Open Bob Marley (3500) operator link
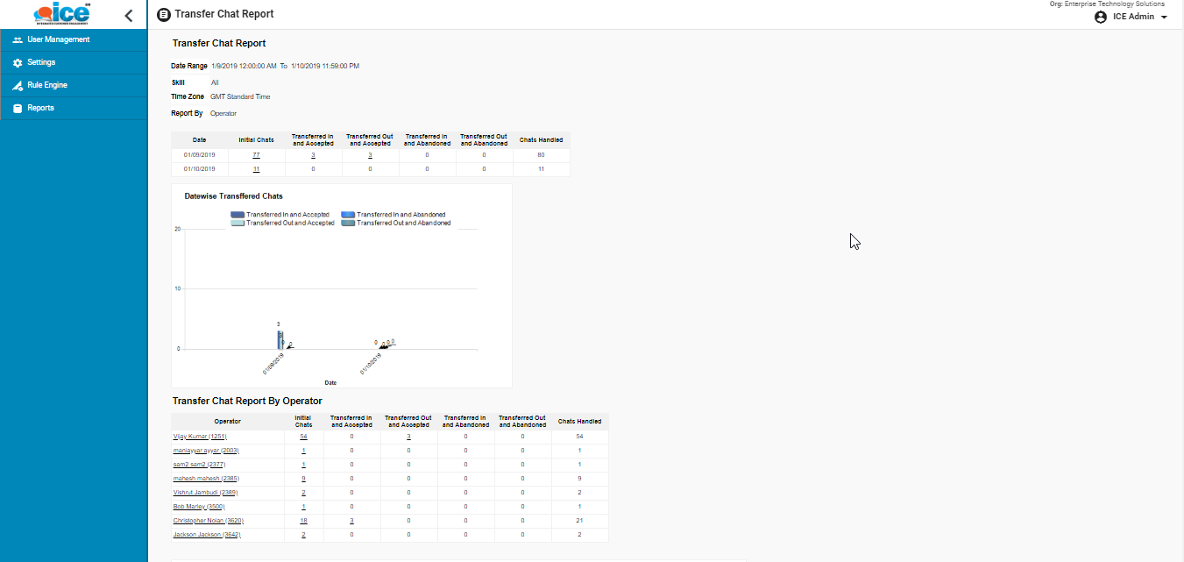The height and width of the screenshot is (562, 1184). point(199,507)
